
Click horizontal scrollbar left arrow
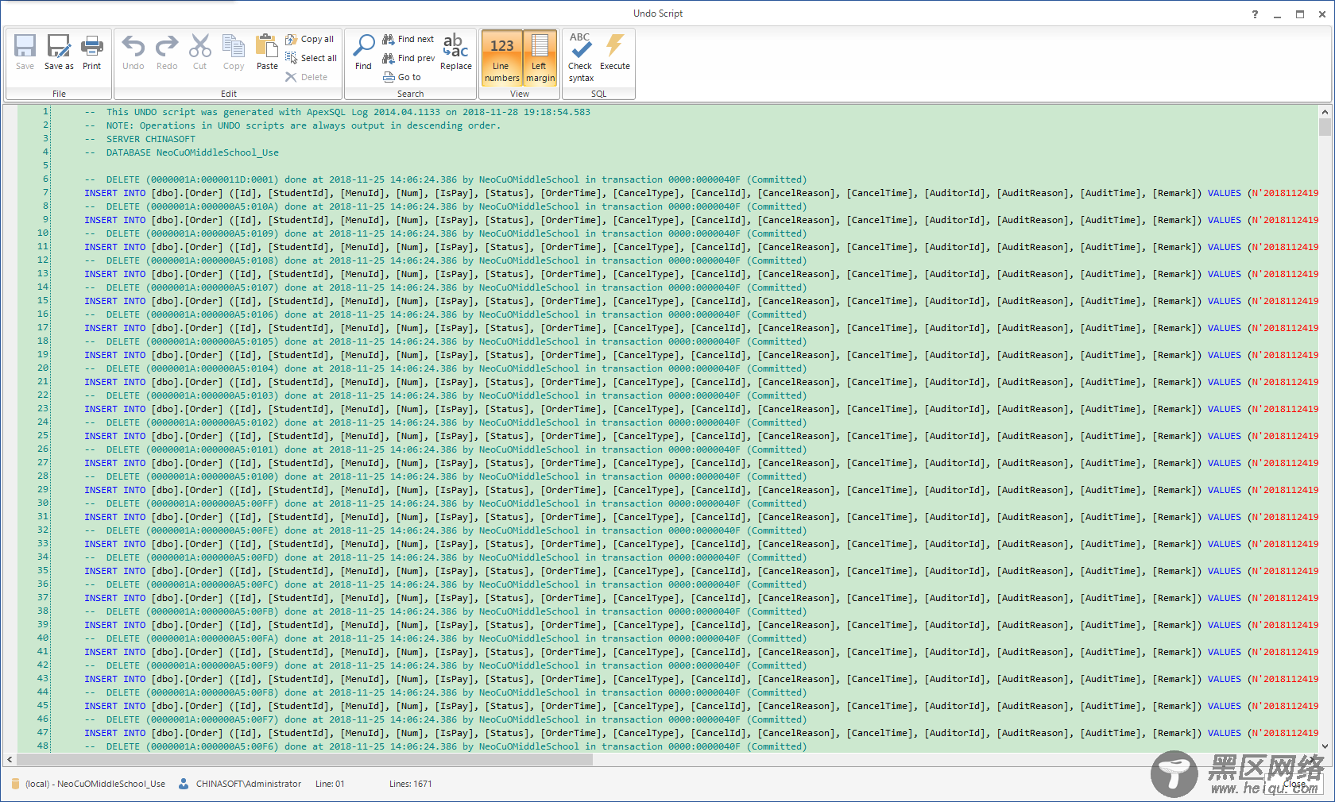[x=10, y=760]
